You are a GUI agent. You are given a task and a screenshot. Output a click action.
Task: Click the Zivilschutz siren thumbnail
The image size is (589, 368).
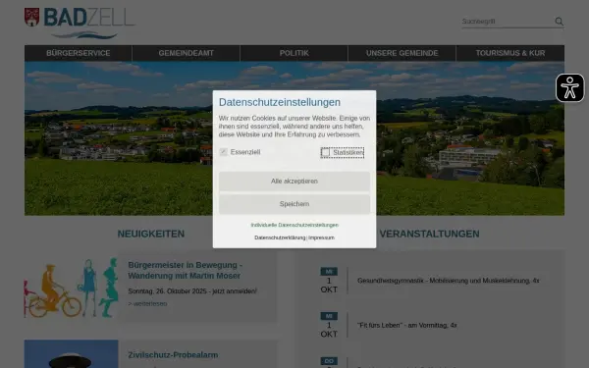pyautogui.click(x=71, y=353)
